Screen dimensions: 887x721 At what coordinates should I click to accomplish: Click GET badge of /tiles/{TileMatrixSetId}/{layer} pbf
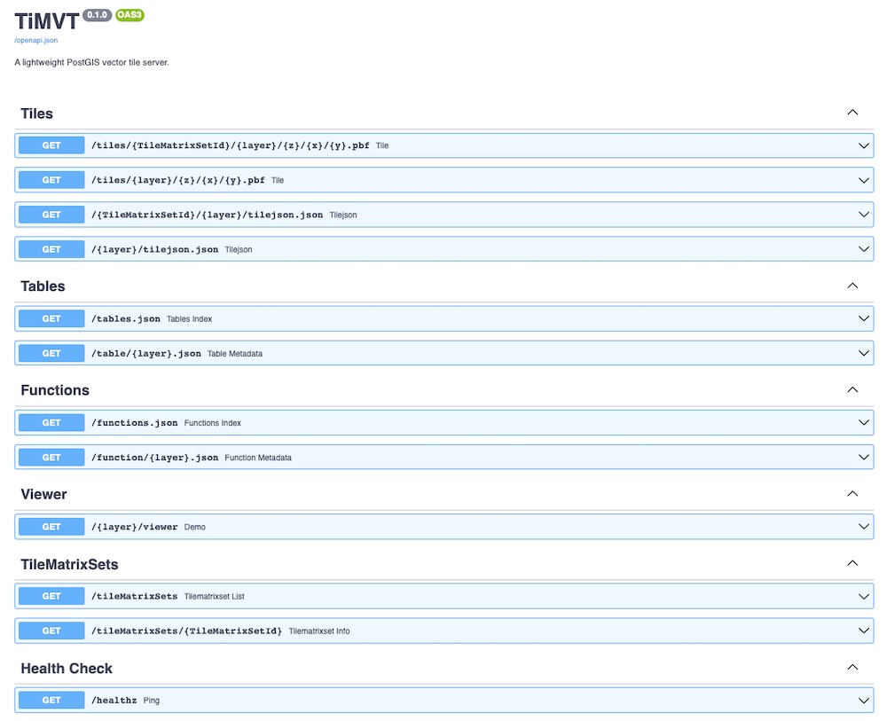point(51,145)
